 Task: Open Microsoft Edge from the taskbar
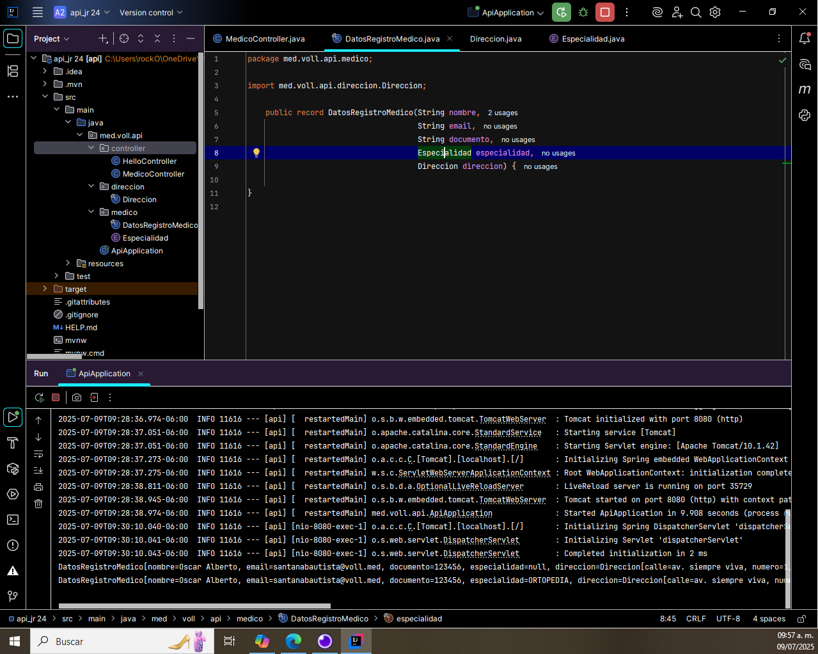coord(294,641)
